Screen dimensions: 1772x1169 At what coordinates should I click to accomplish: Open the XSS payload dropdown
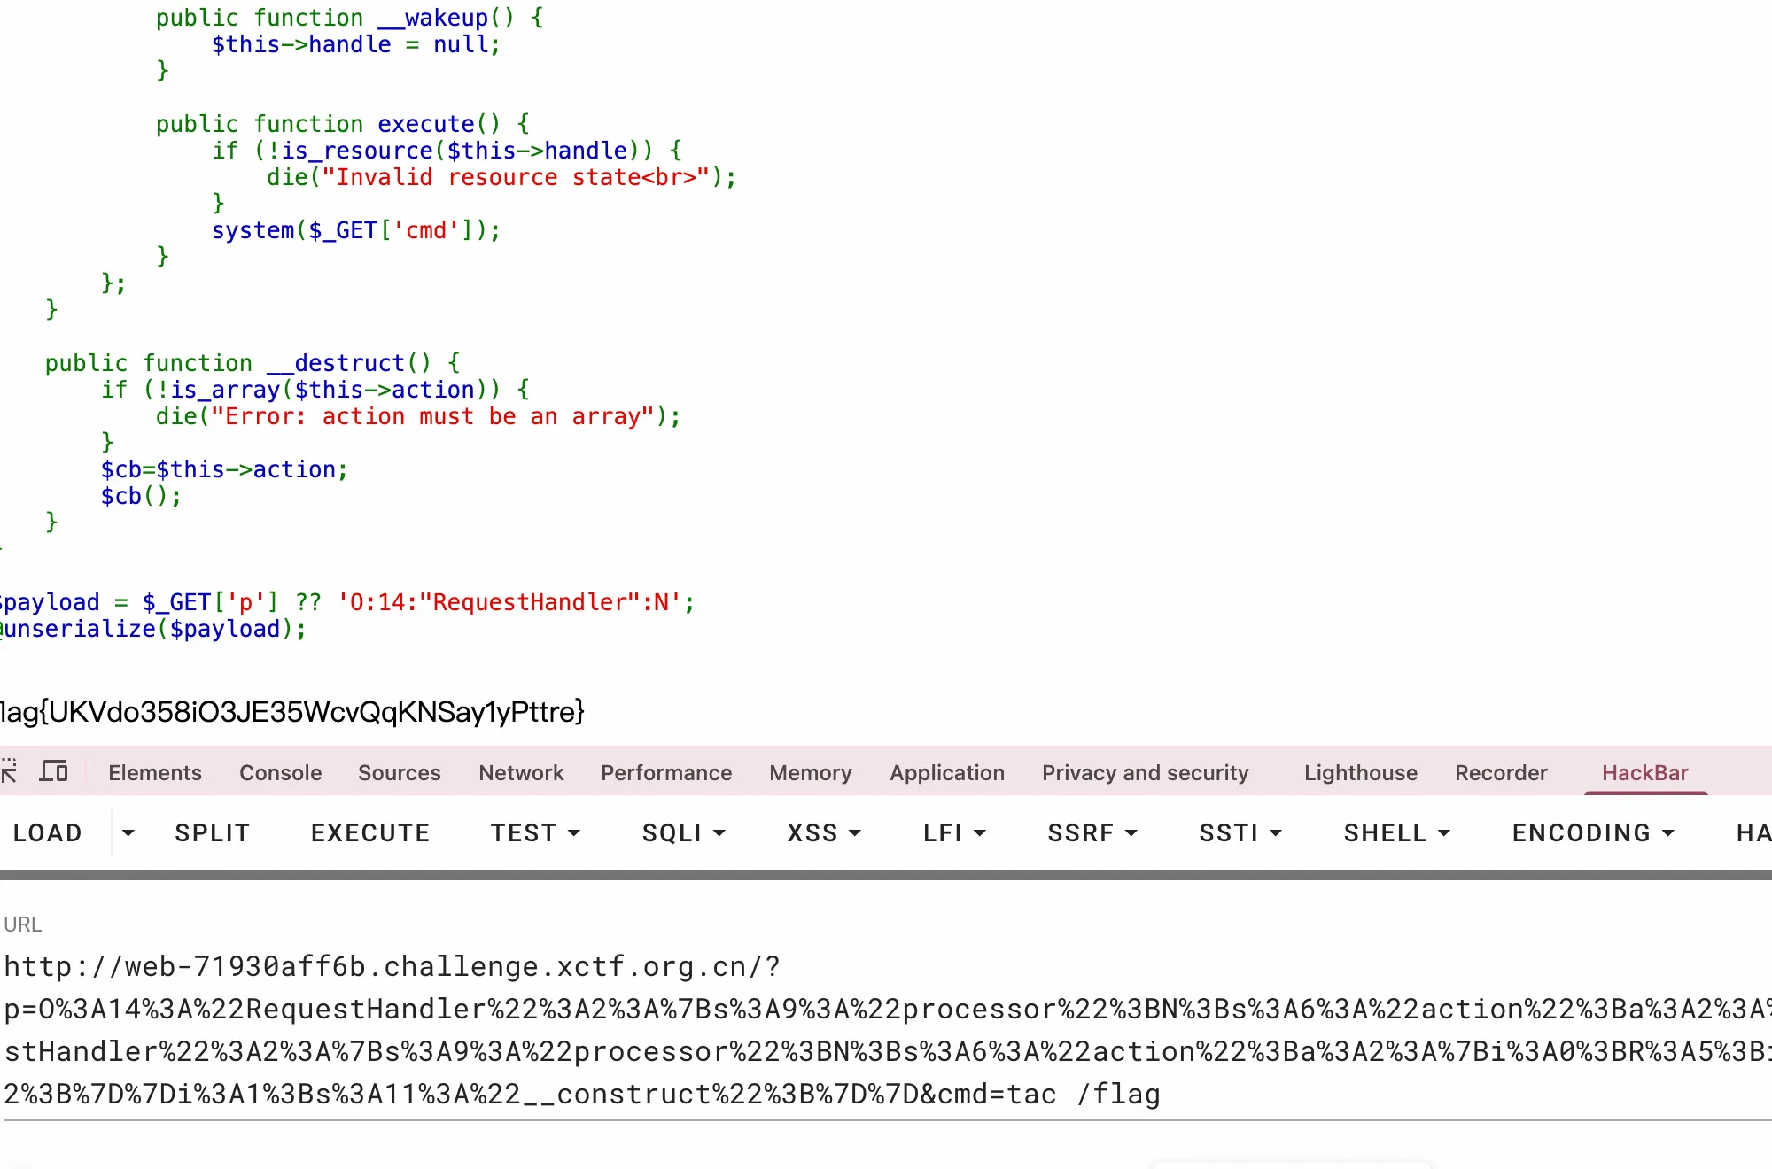click(824, 833)
